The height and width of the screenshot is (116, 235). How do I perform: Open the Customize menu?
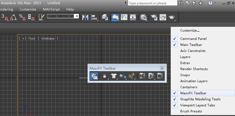pyautogui.click(x=28, y=9)
